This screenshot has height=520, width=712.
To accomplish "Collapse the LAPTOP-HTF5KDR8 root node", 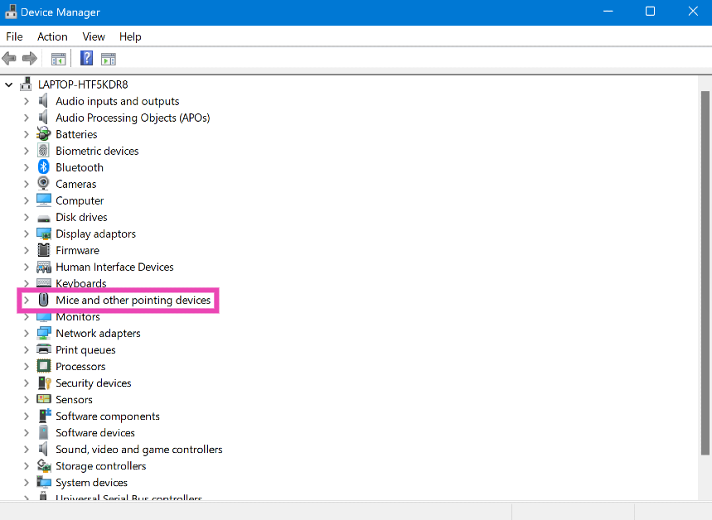I will tap(9, 84).
